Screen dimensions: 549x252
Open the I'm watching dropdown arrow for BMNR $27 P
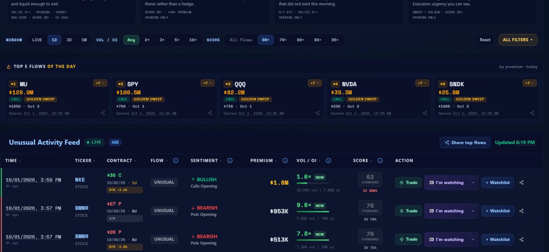(473, 211)
